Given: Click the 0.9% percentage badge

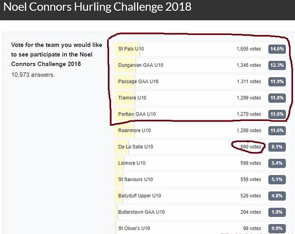Looking at the screenshot, I should [x=277, y=229].
